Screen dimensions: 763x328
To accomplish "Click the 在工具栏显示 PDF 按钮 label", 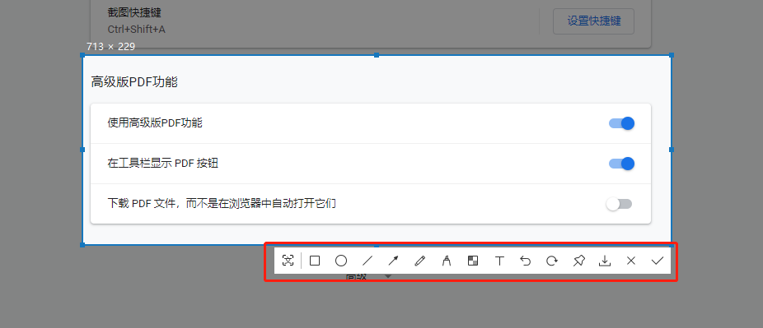I will tap(162, 164).
